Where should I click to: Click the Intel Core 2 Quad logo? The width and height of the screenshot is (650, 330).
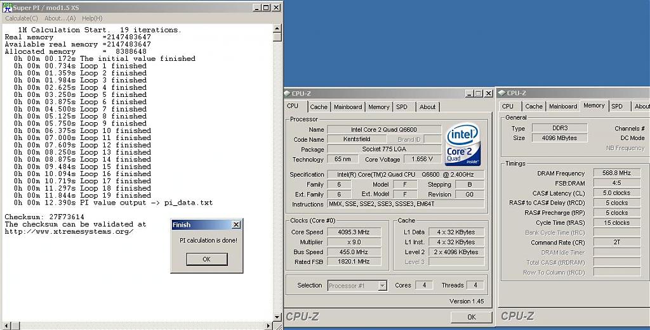(463, 144)
